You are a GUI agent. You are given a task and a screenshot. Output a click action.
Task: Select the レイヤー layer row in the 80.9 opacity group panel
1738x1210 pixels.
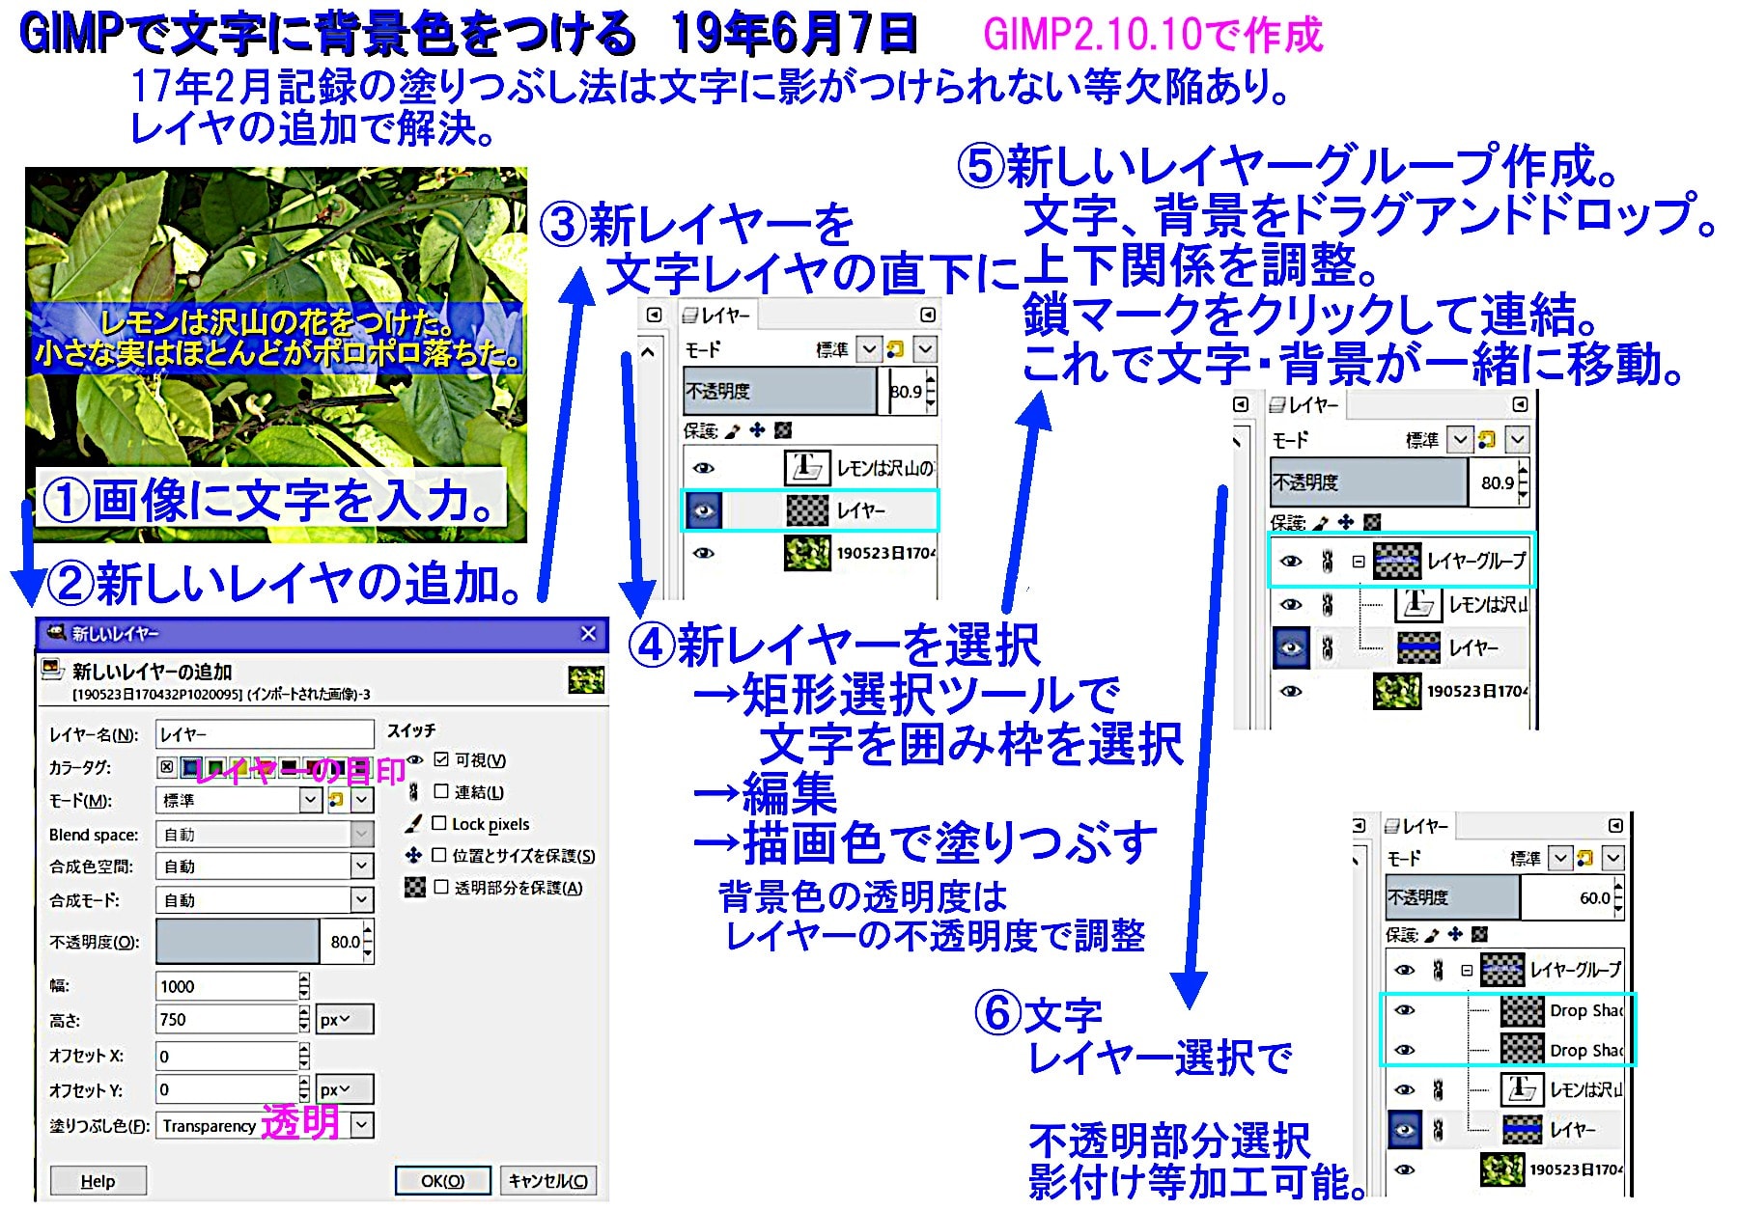coord(1400,647)
